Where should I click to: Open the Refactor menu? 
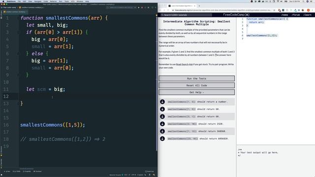pyautogui.click(x=53, y=1)
